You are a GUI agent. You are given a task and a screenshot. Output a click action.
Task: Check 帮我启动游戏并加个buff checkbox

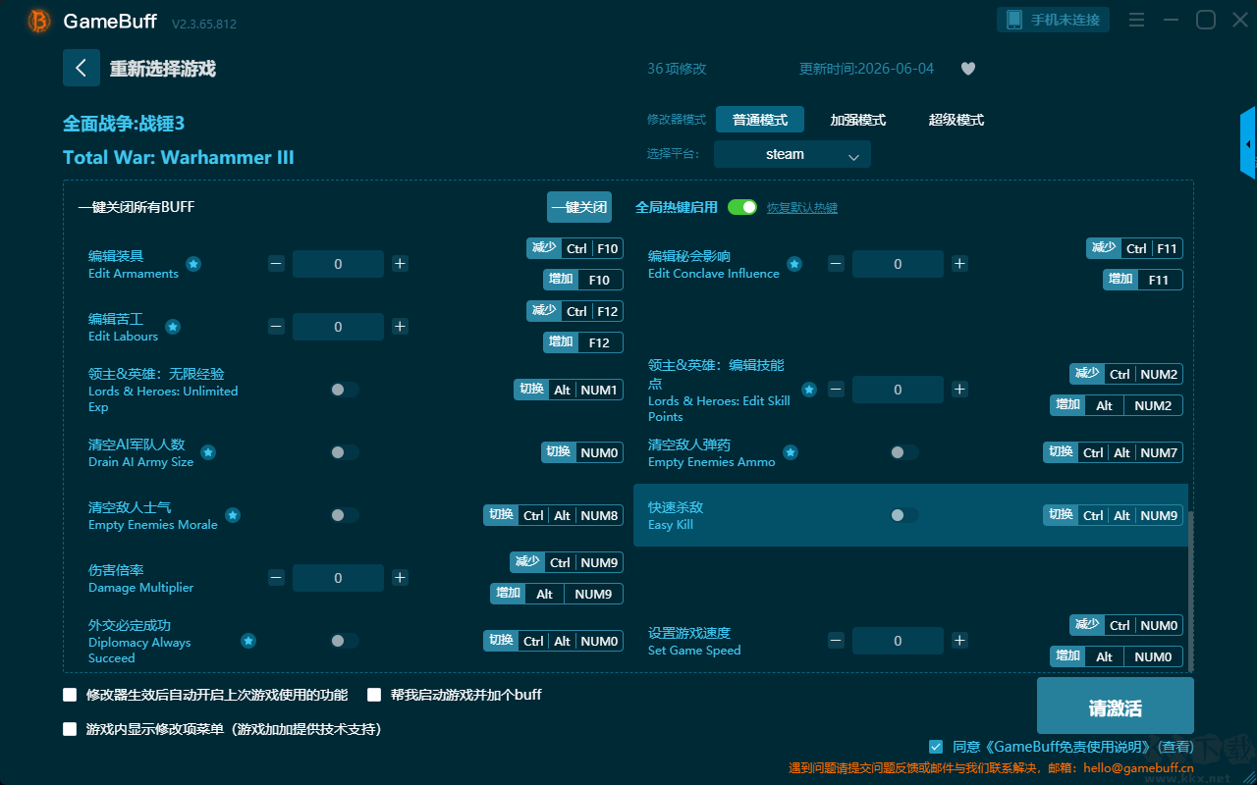(x=374, y=695)
